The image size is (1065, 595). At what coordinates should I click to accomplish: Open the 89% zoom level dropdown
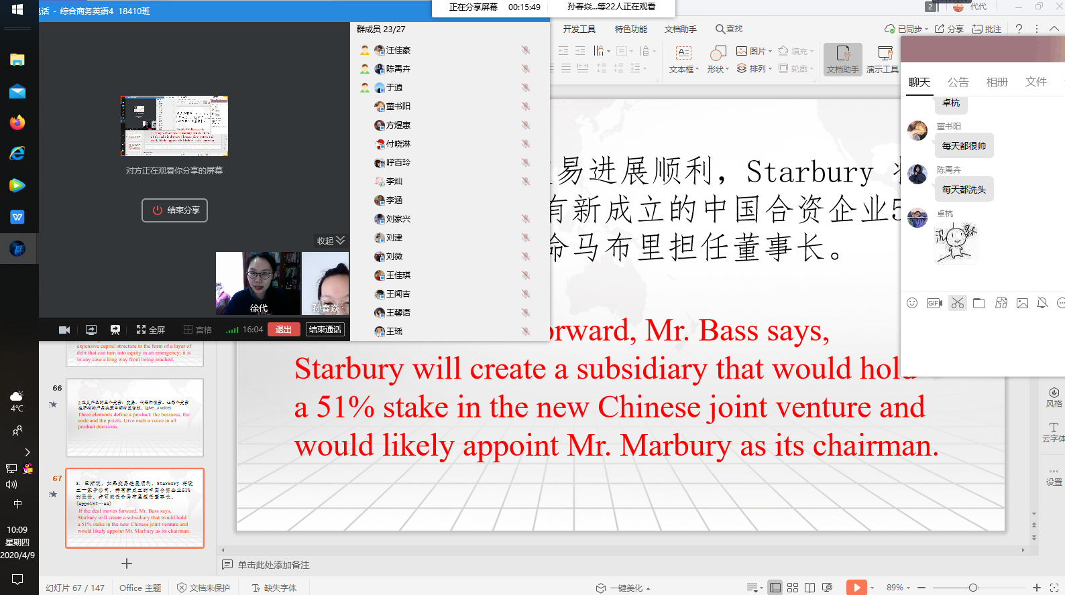click(898, 588)
